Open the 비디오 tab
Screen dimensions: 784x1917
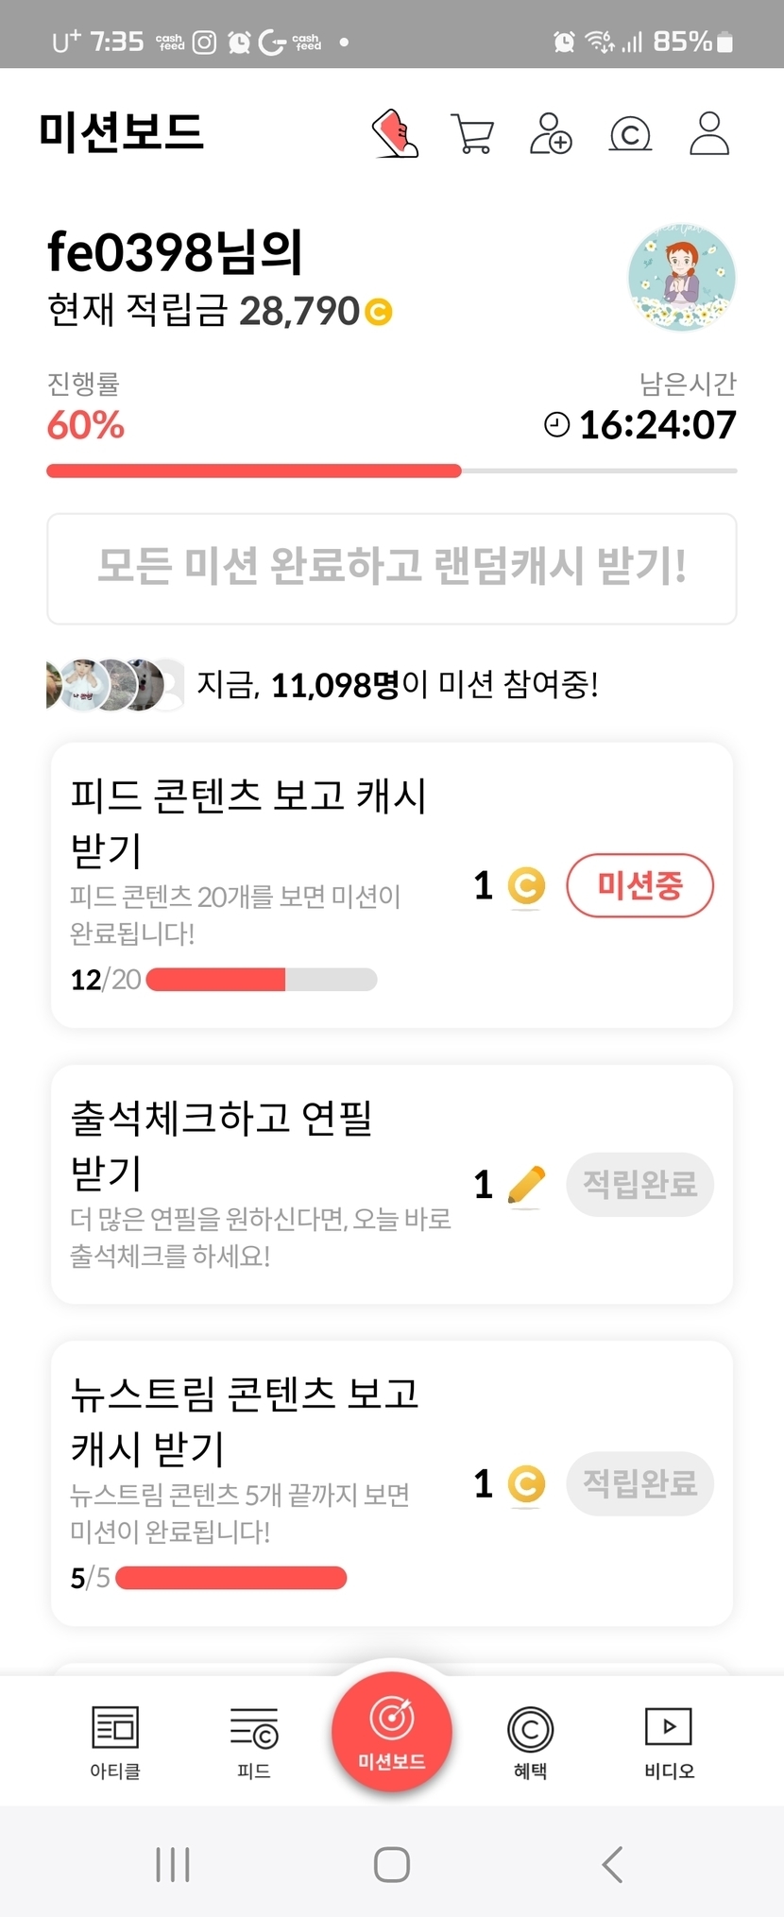pos(669,1742)
